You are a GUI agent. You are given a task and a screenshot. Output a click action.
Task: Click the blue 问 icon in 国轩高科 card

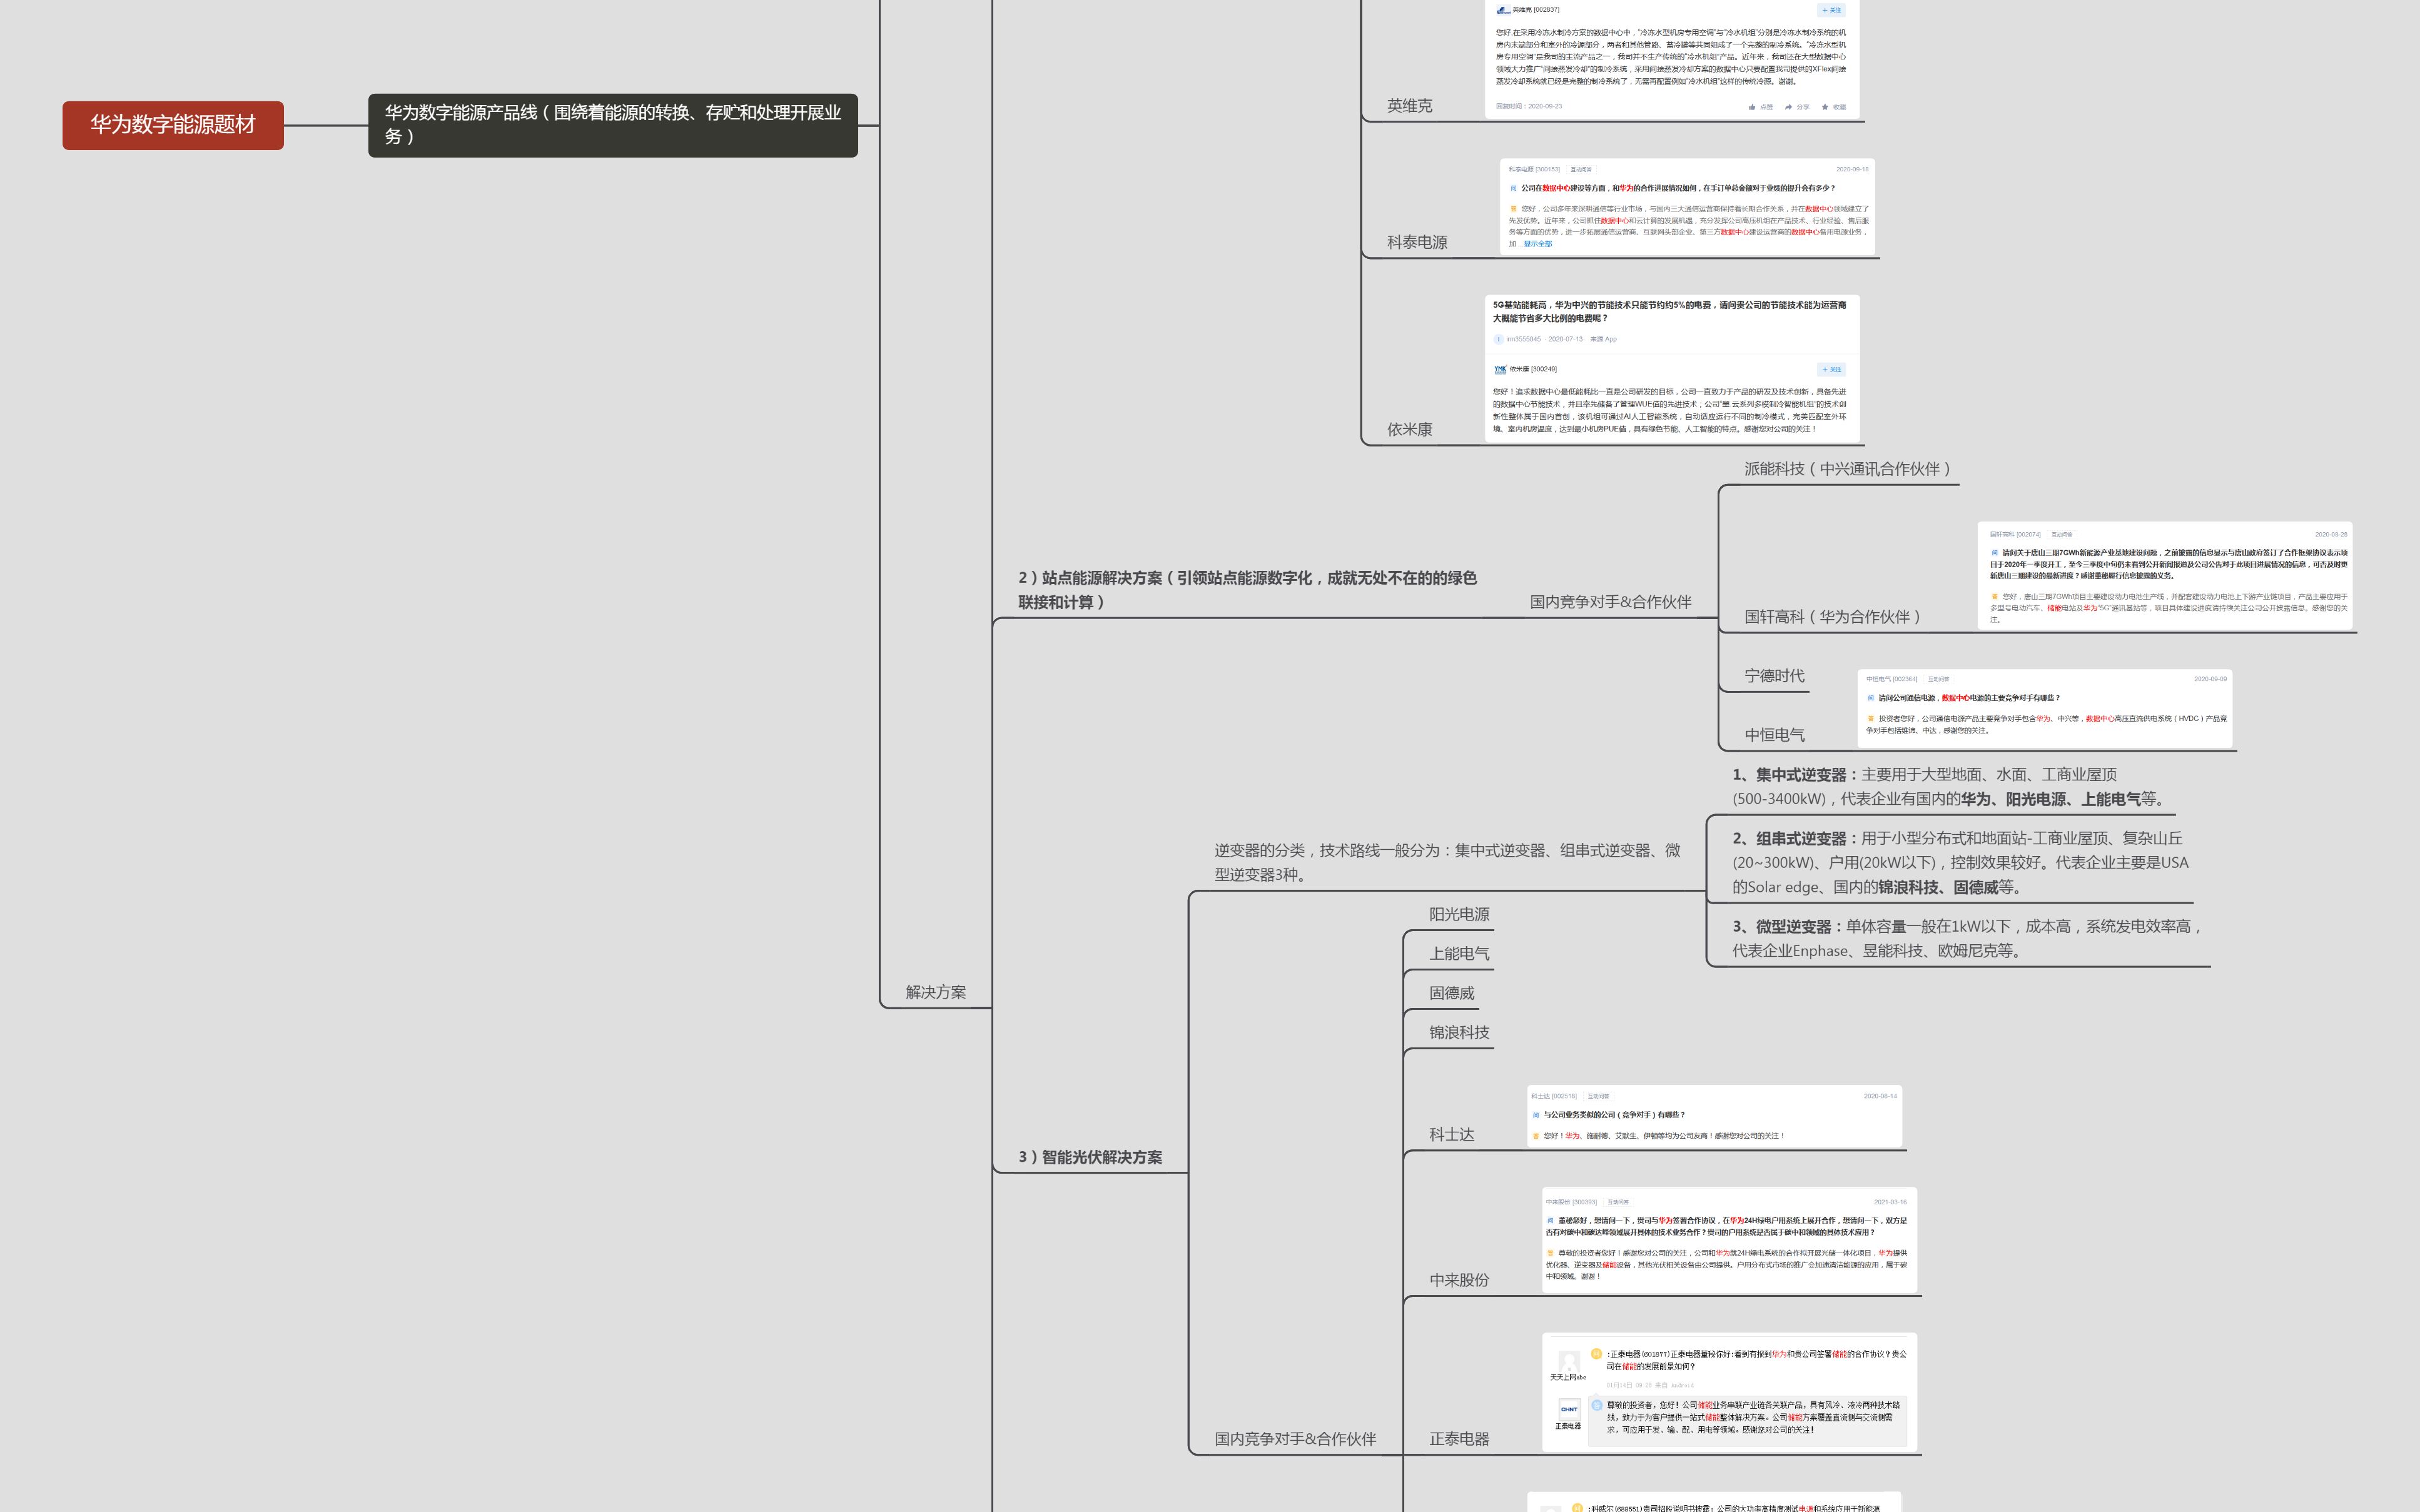coord(1995,553)
